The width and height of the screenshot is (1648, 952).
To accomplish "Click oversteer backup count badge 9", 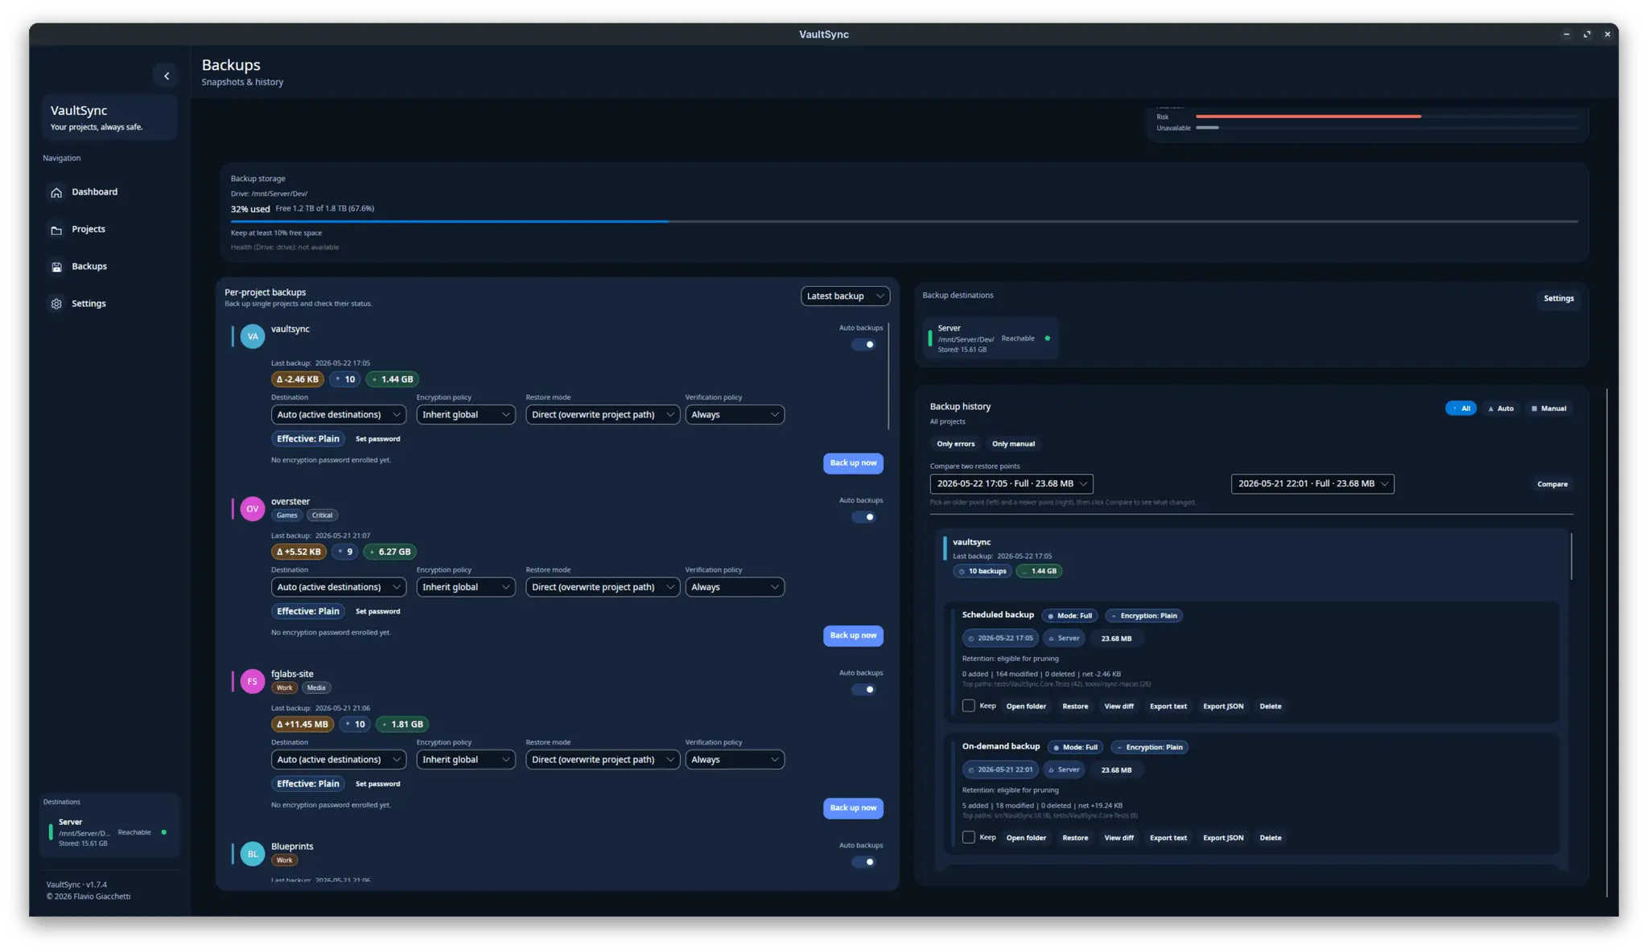I will click(x=344, y=552).
